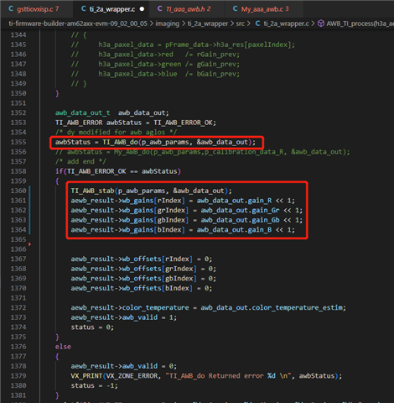Open the src breadcrumb folder

(241, 24)
